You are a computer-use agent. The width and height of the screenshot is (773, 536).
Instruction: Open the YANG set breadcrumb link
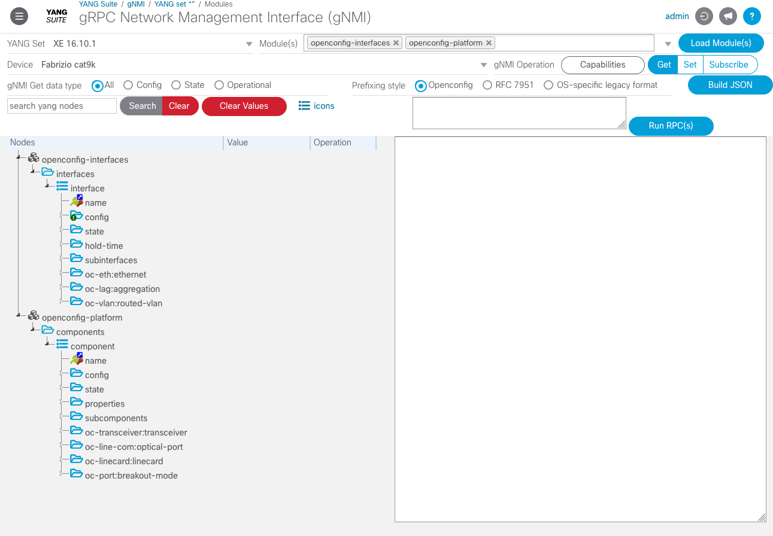pos(175,4)
